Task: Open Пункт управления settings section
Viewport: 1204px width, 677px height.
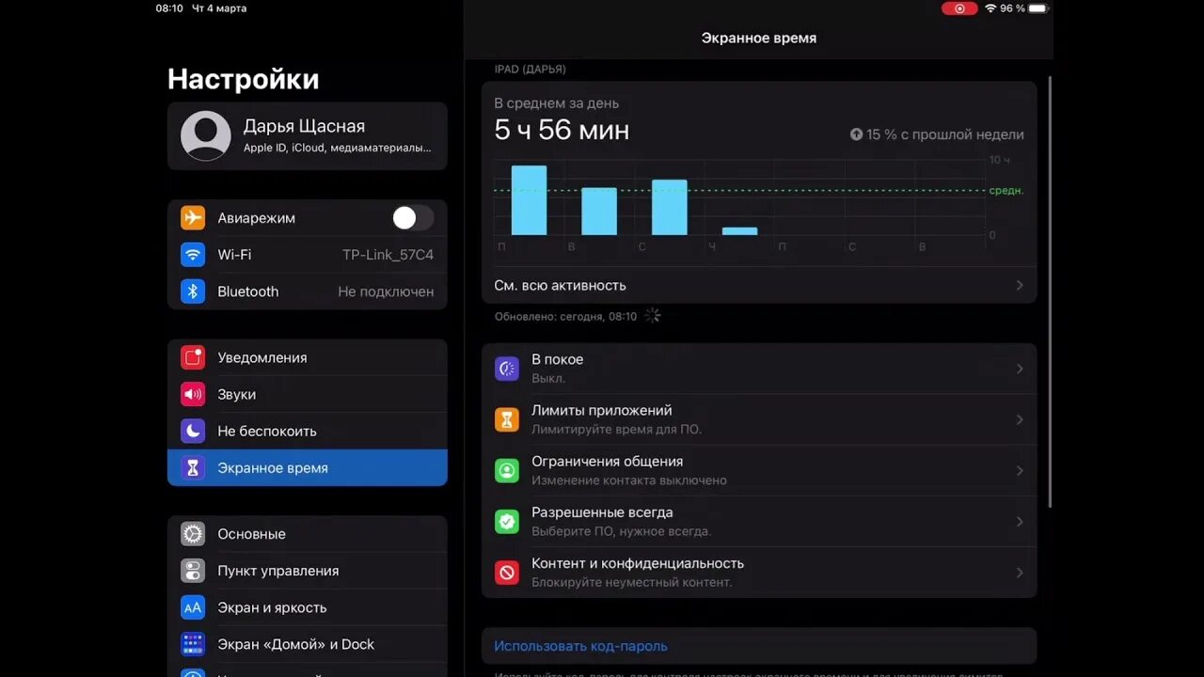Action: coord(308,571)
